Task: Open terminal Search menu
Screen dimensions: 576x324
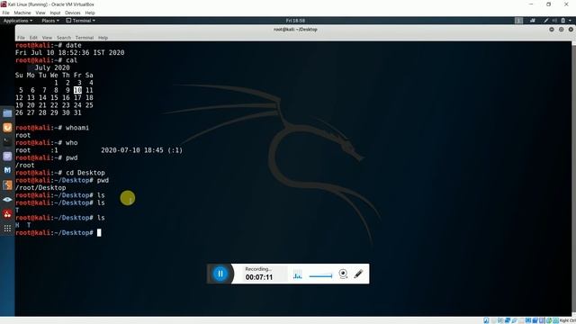Action: click(64, 38)
